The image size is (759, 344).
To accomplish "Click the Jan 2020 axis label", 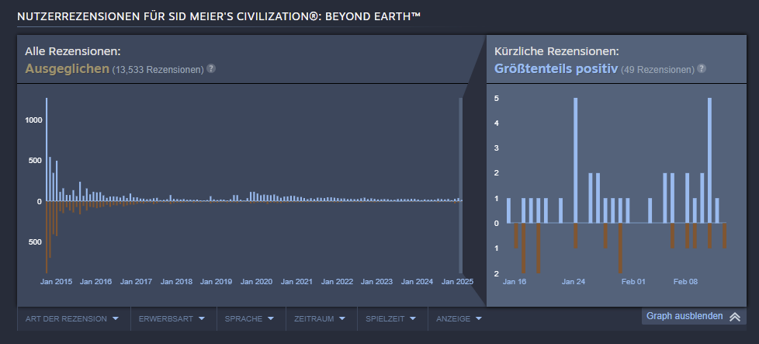I will point(257,282).
